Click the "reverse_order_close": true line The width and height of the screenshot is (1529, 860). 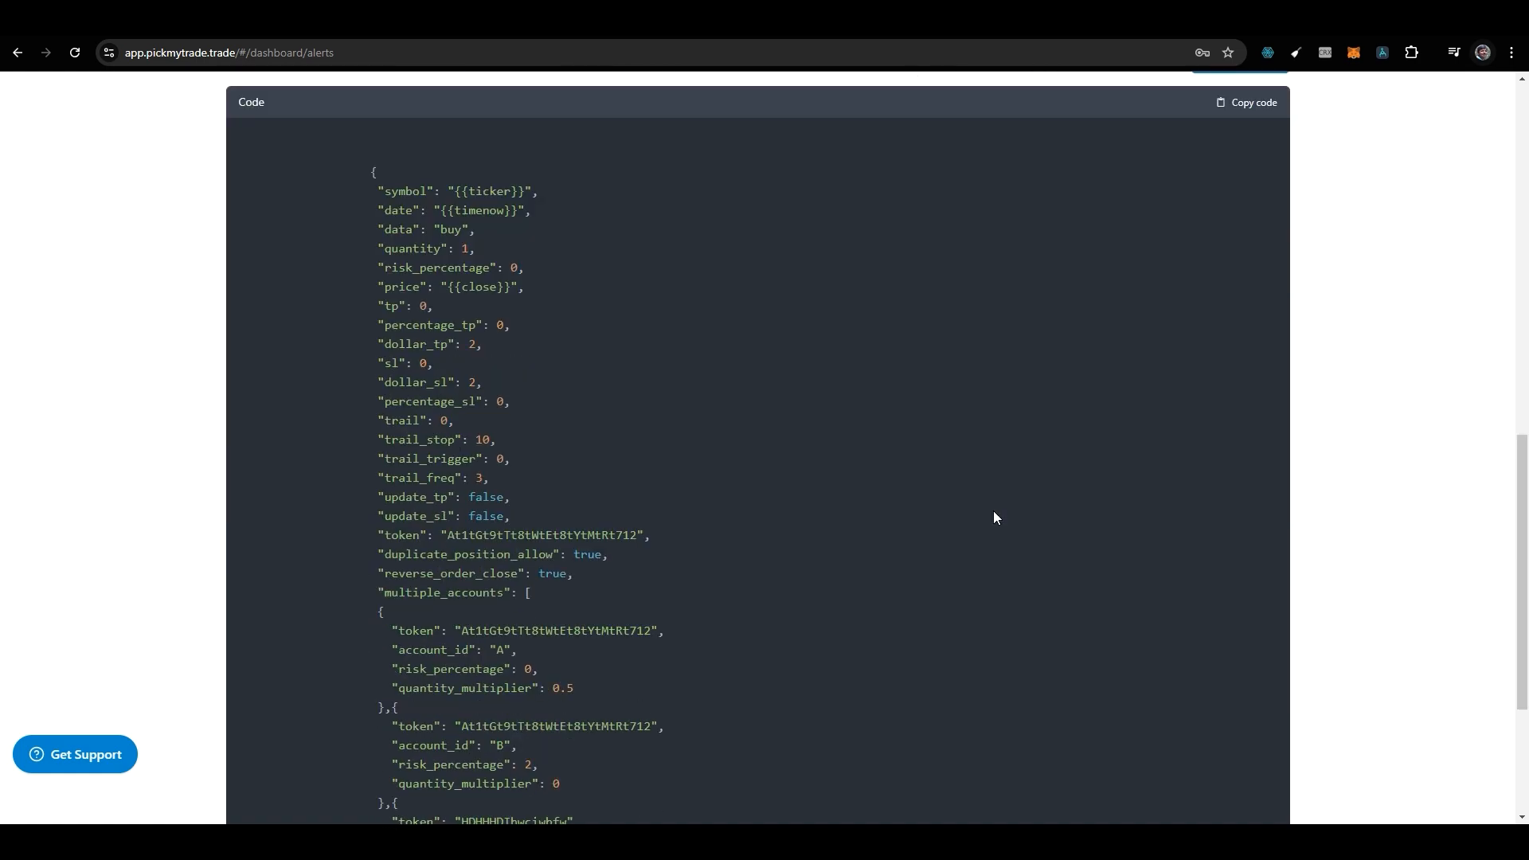coord(475,574)
